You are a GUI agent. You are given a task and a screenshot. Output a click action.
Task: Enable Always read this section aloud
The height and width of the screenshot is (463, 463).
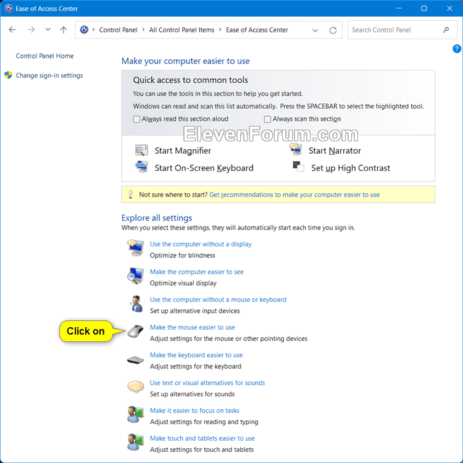coord(136,119)
